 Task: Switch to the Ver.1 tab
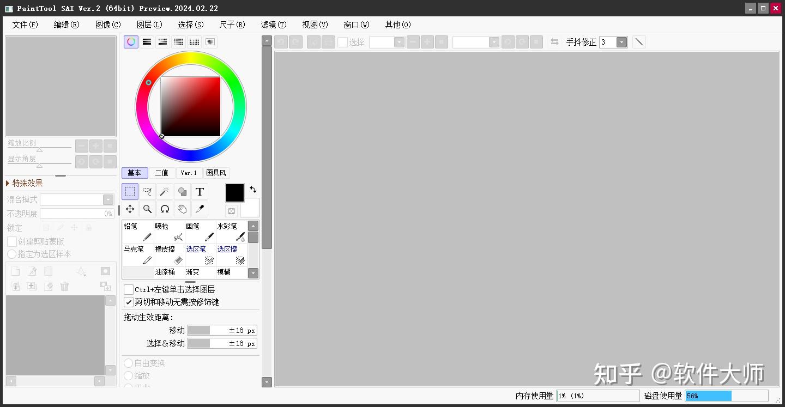[189, 172]
